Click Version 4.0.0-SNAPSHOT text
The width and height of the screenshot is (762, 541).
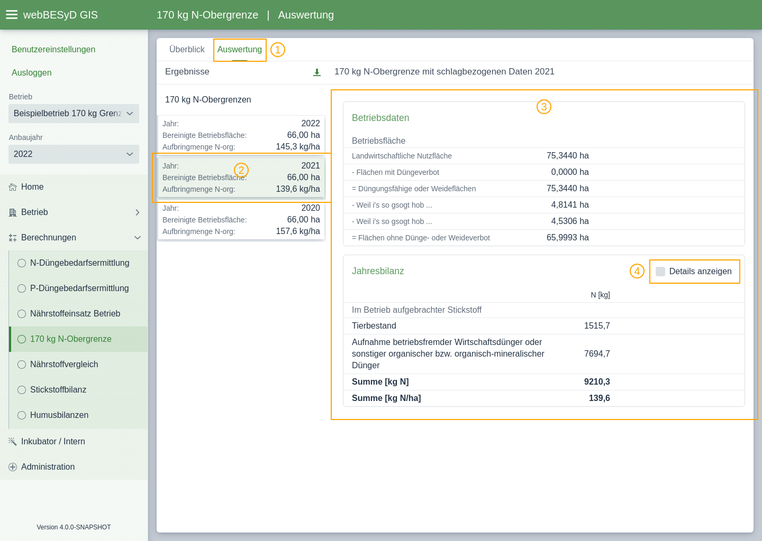point(74,527)
